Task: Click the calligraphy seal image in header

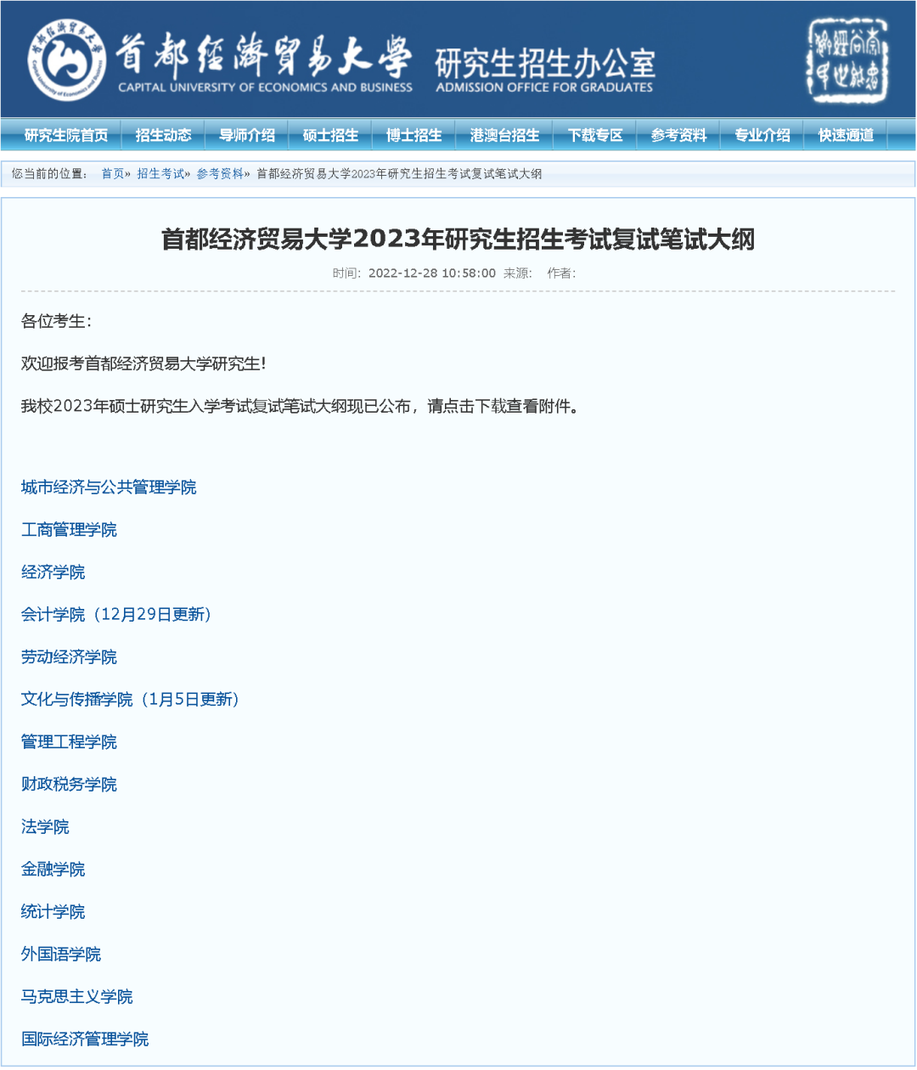Action: 847,60
